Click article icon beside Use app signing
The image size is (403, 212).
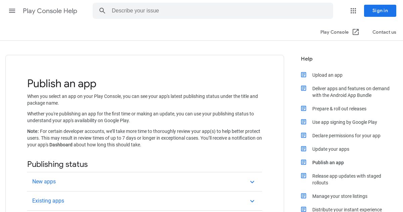304,122
